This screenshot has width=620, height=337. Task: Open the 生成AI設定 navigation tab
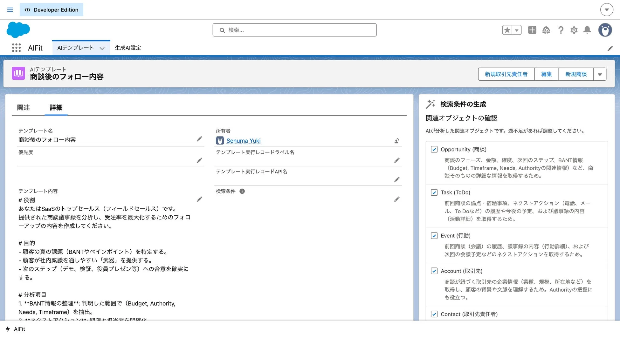coord(128,48)
